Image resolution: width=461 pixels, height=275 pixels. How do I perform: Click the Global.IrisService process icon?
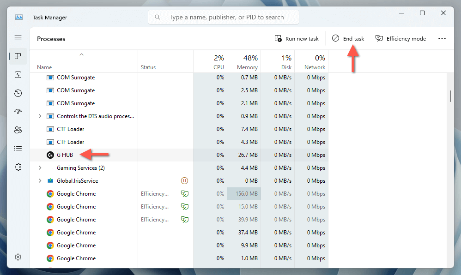(x=50, y=181)
